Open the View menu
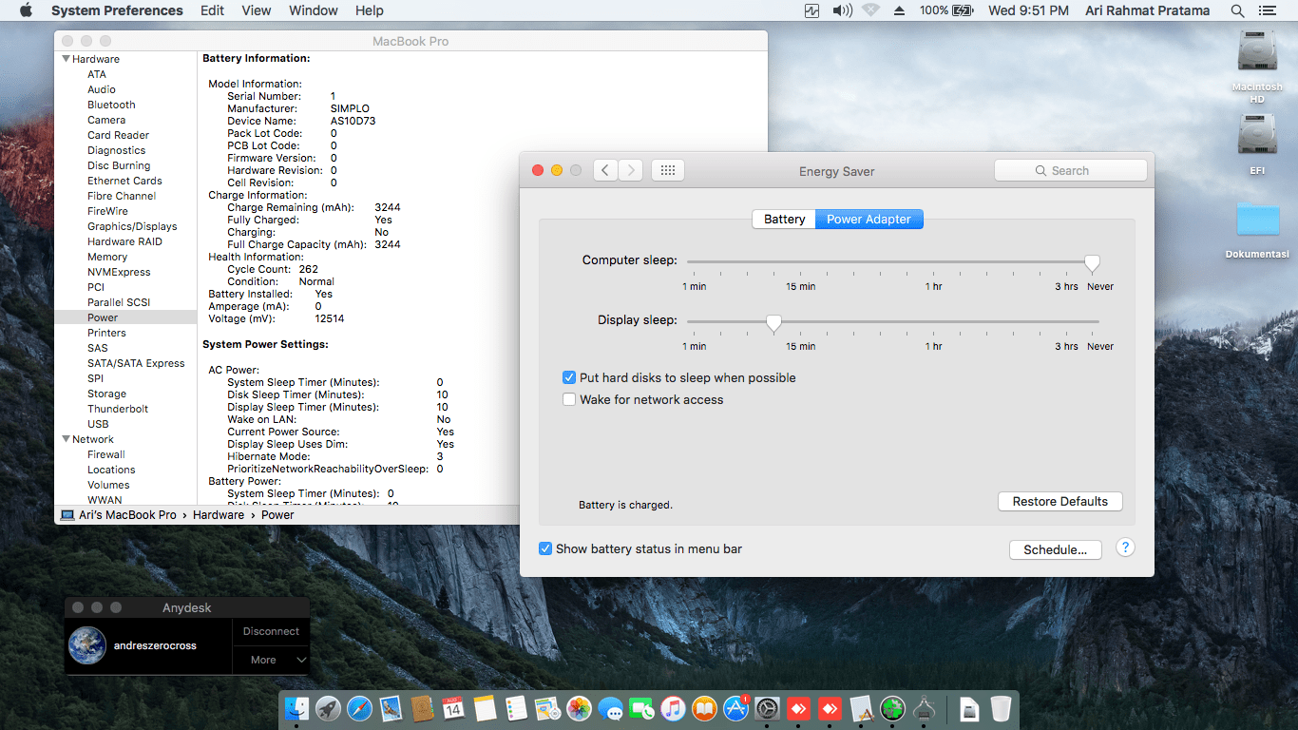 257,10
